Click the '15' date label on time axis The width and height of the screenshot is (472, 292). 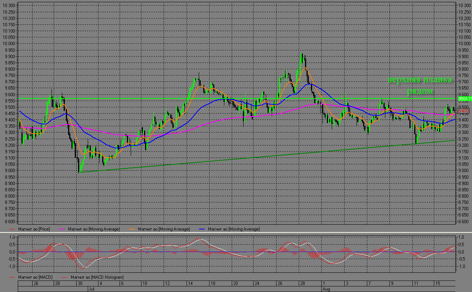[x=437, y=283]
